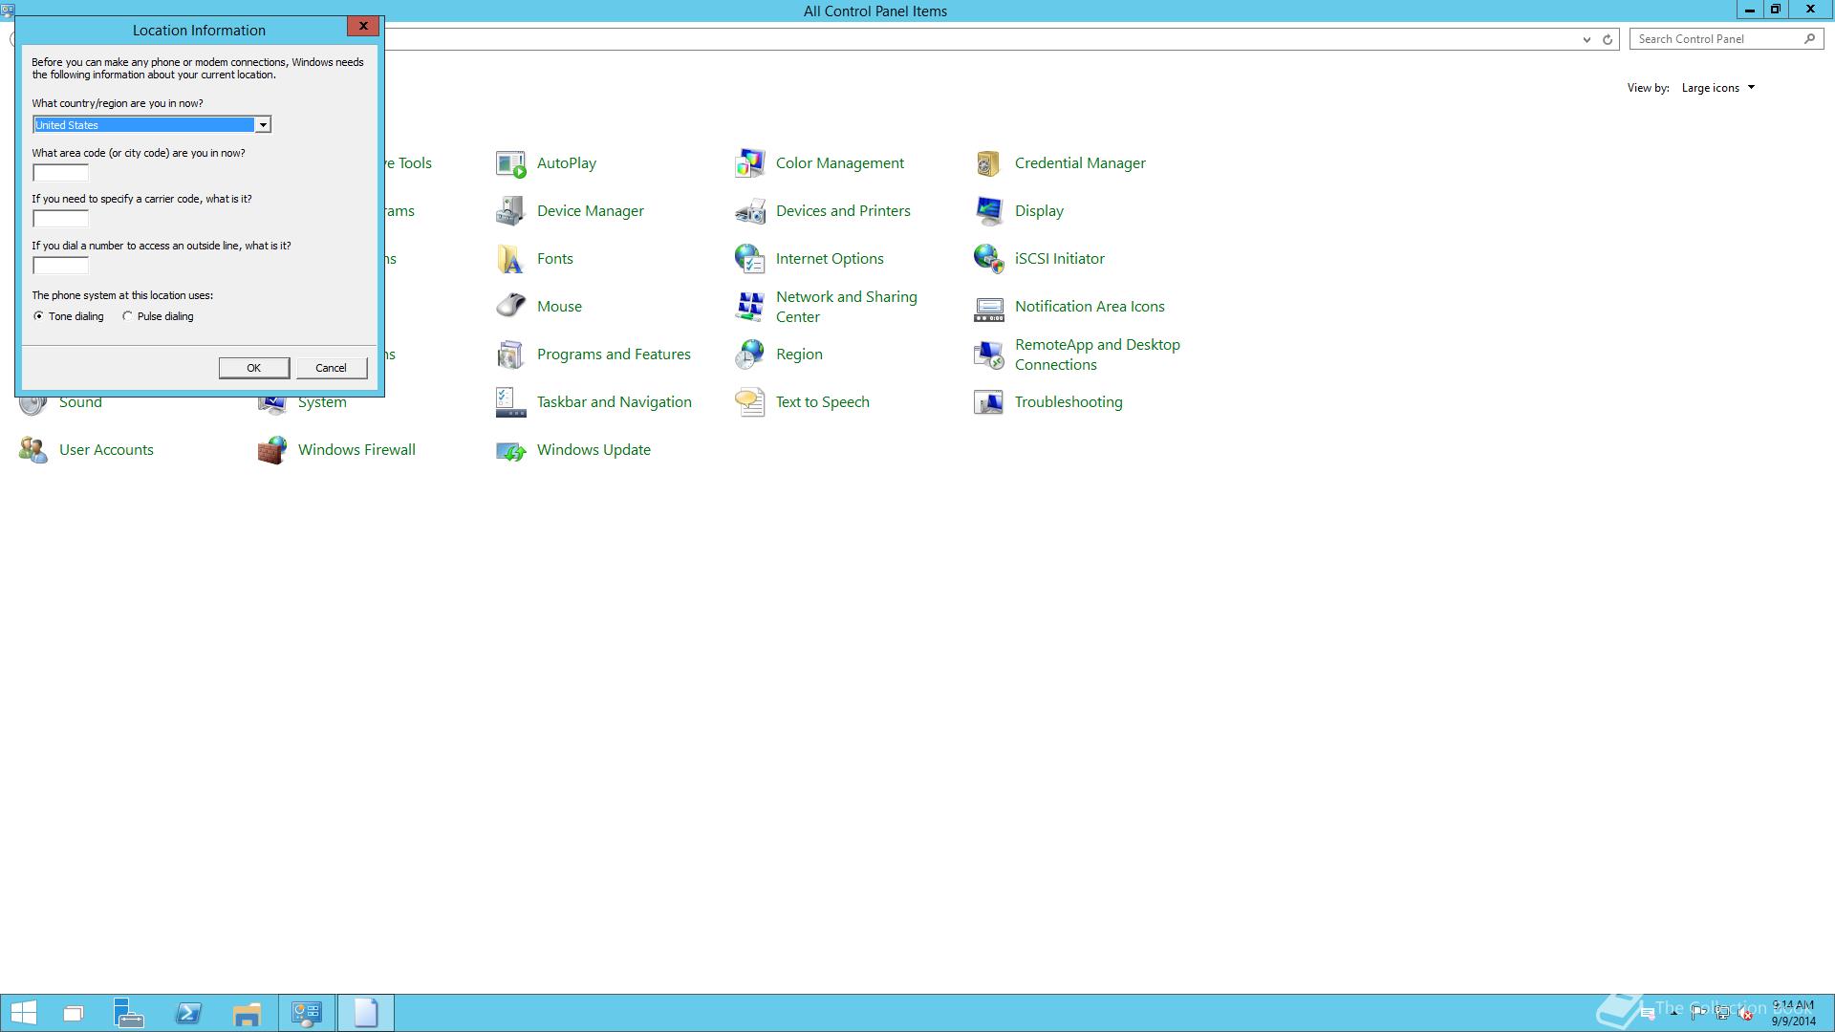Open the Credential Manager icon
The height and width of the screenshot is (1032, 1835).
(x=989, y=163)
